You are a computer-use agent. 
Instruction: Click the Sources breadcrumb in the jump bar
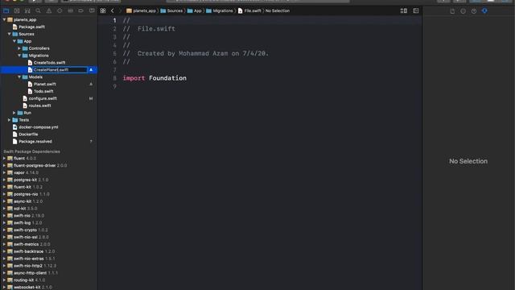pos(171,10)
